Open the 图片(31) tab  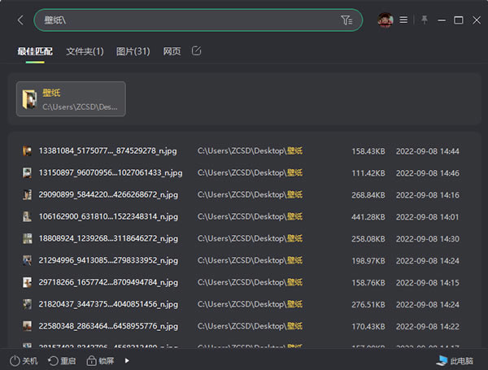[133, 52]
